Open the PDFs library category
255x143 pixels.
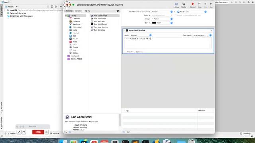pyautogui.click(x=75, y=44)
